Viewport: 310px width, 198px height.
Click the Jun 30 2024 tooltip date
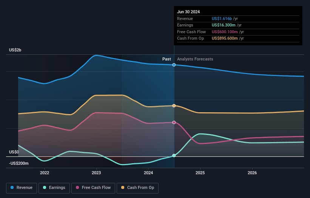pyautogui.click(x=188, y=12)
